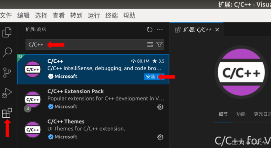
Task: Select the 扩展: C/C++ editor tab
Action: pyautogui.click(x=196, y=30)
